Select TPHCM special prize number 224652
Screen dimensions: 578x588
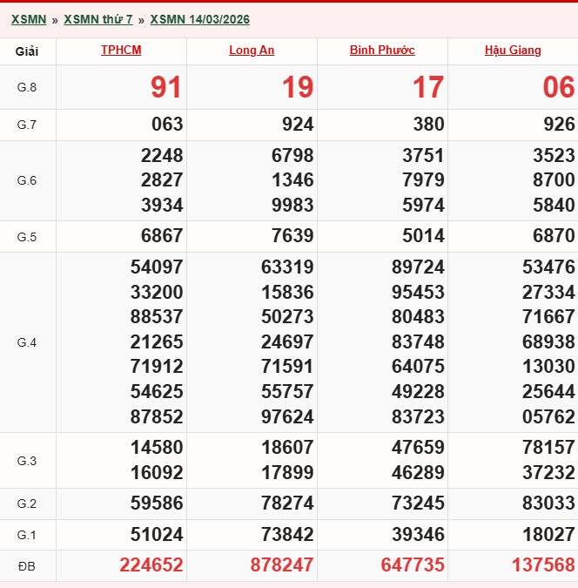(151, 565)
